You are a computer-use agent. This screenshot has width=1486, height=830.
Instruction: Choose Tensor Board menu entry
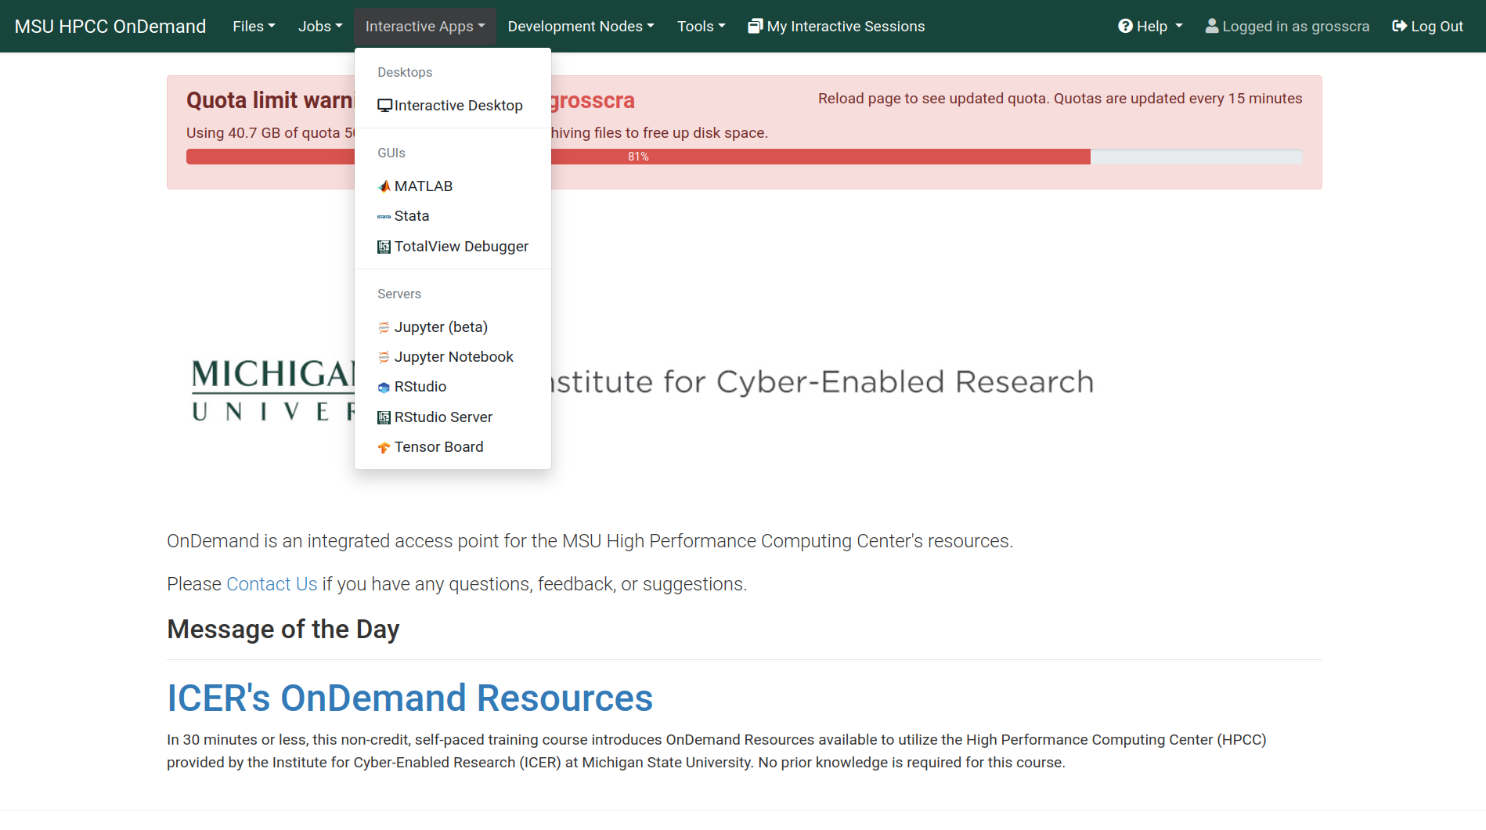pos(453,447)
